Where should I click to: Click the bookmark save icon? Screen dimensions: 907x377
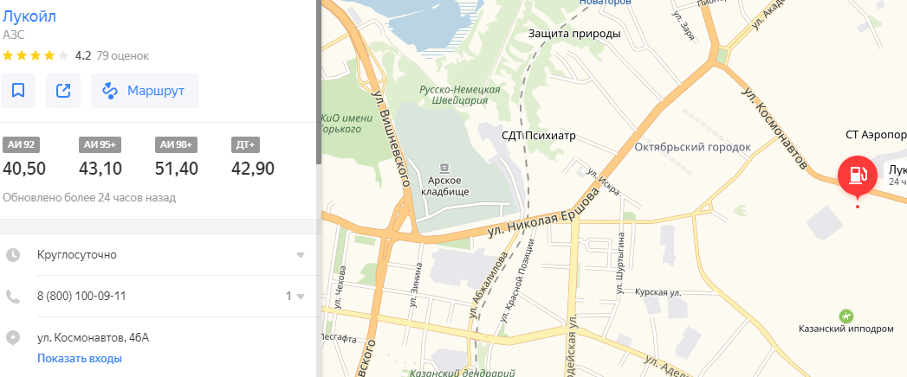18,91
